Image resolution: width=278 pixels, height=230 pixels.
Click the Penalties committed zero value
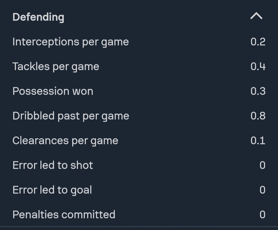click(262, 214)
